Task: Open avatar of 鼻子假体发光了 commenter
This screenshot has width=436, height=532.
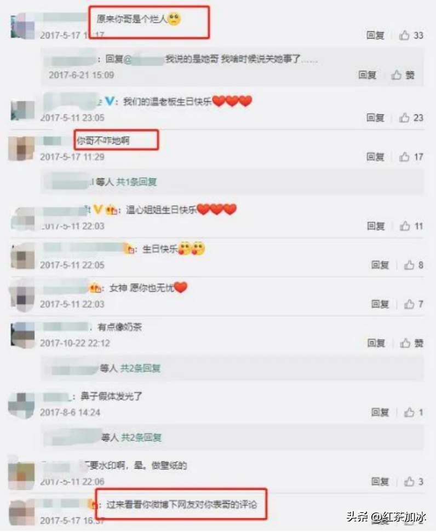Action: click(x=21, y=406)
